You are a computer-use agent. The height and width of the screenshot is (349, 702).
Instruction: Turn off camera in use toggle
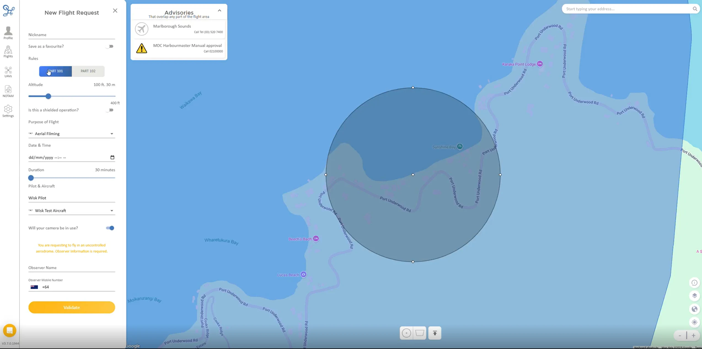[110, 228]
